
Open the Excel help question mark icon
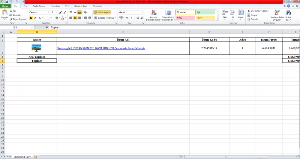[x=289, y=6]
